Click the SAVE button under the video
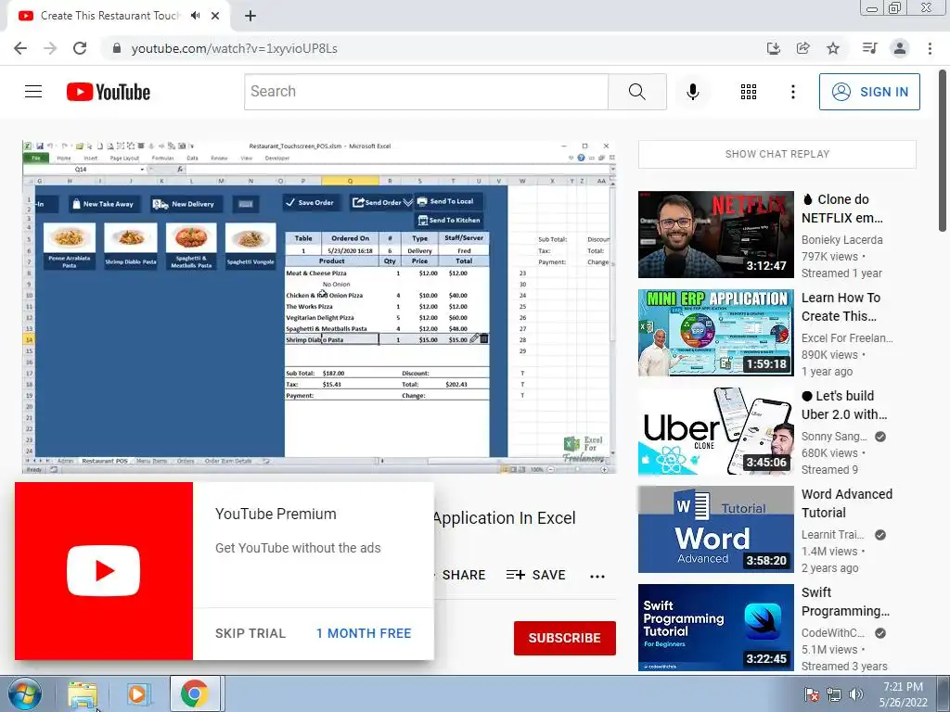This screenshot has width=950, height=712. pyautogui.click(x=535, y=575)
